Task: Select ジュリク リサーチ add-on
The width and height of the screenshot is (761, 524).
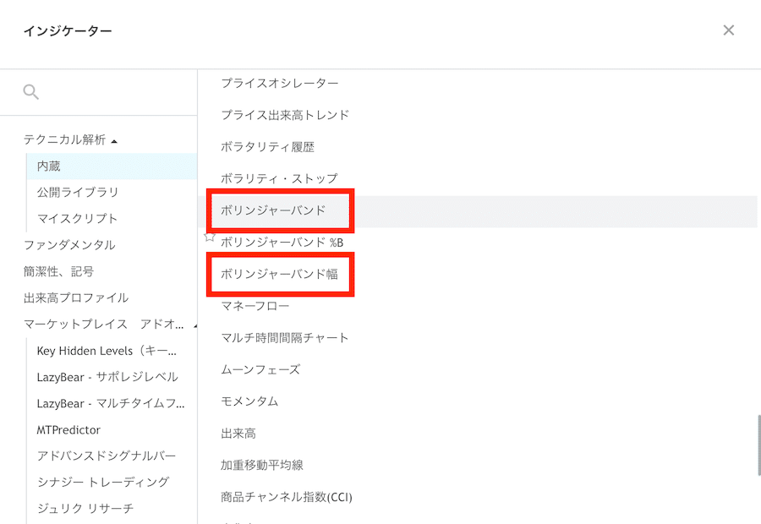Action: point(85,509)
